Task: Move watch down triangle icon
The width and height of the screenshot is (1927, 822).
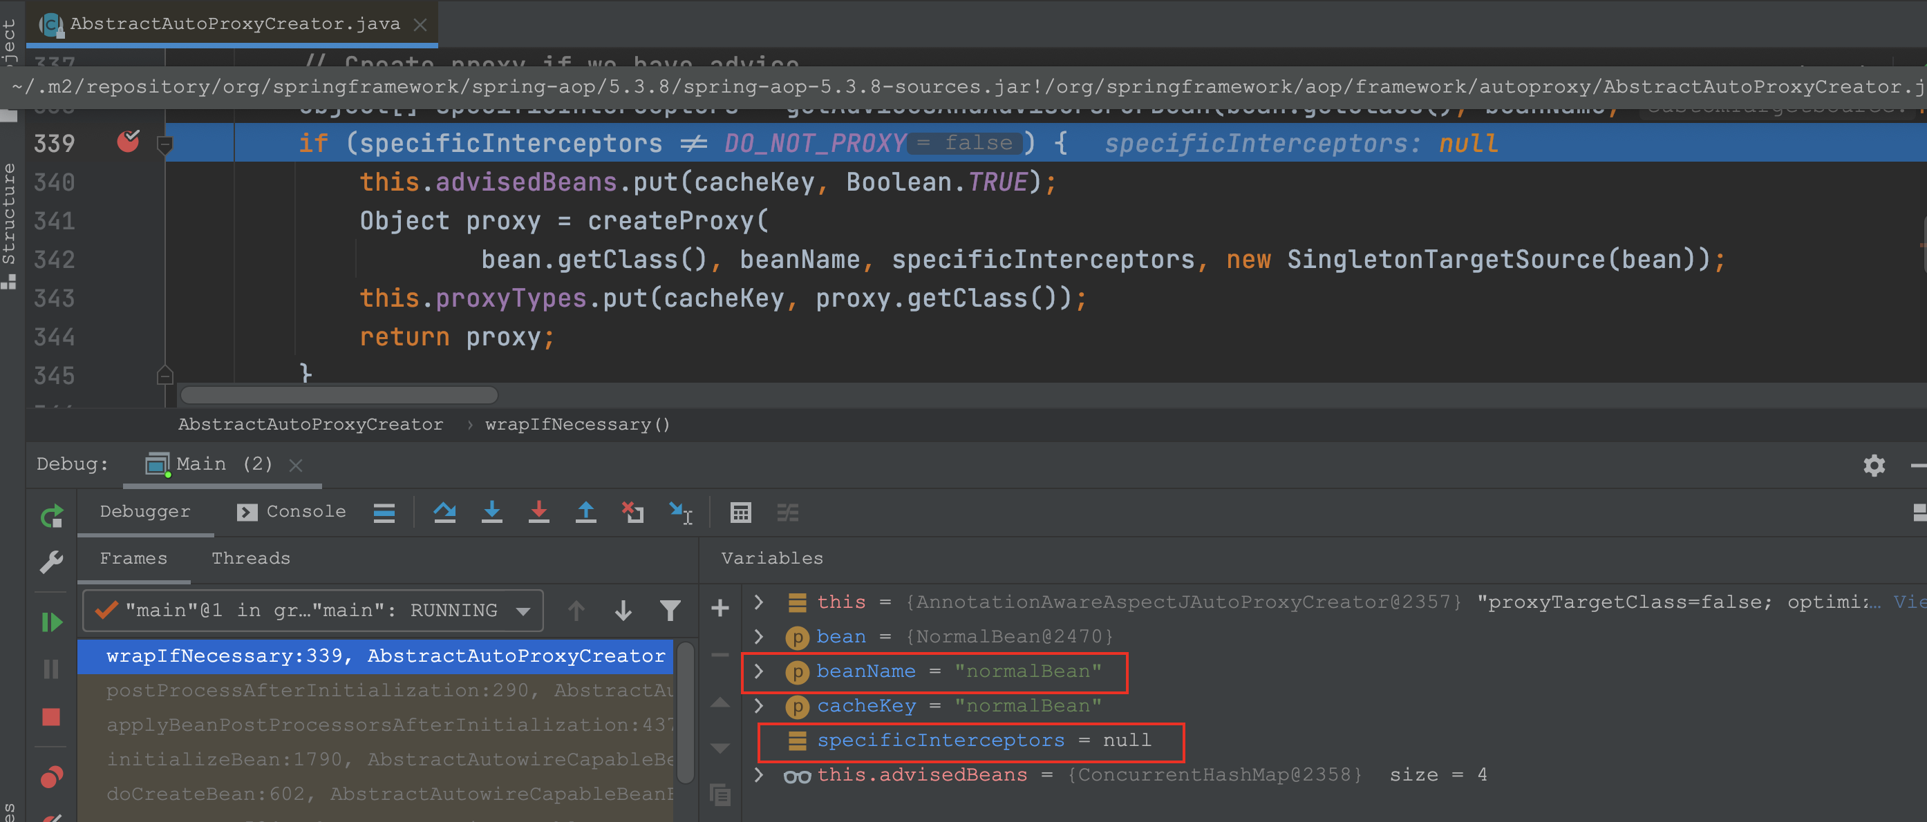Action: pos(720,748)
